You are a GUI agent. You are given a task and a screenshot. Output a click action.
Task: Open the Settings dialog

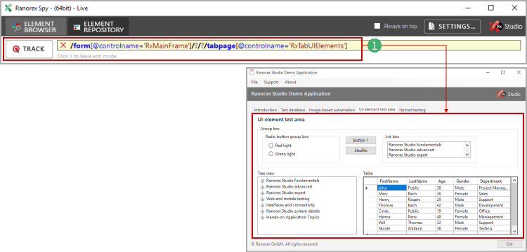[x=452, y=27]
